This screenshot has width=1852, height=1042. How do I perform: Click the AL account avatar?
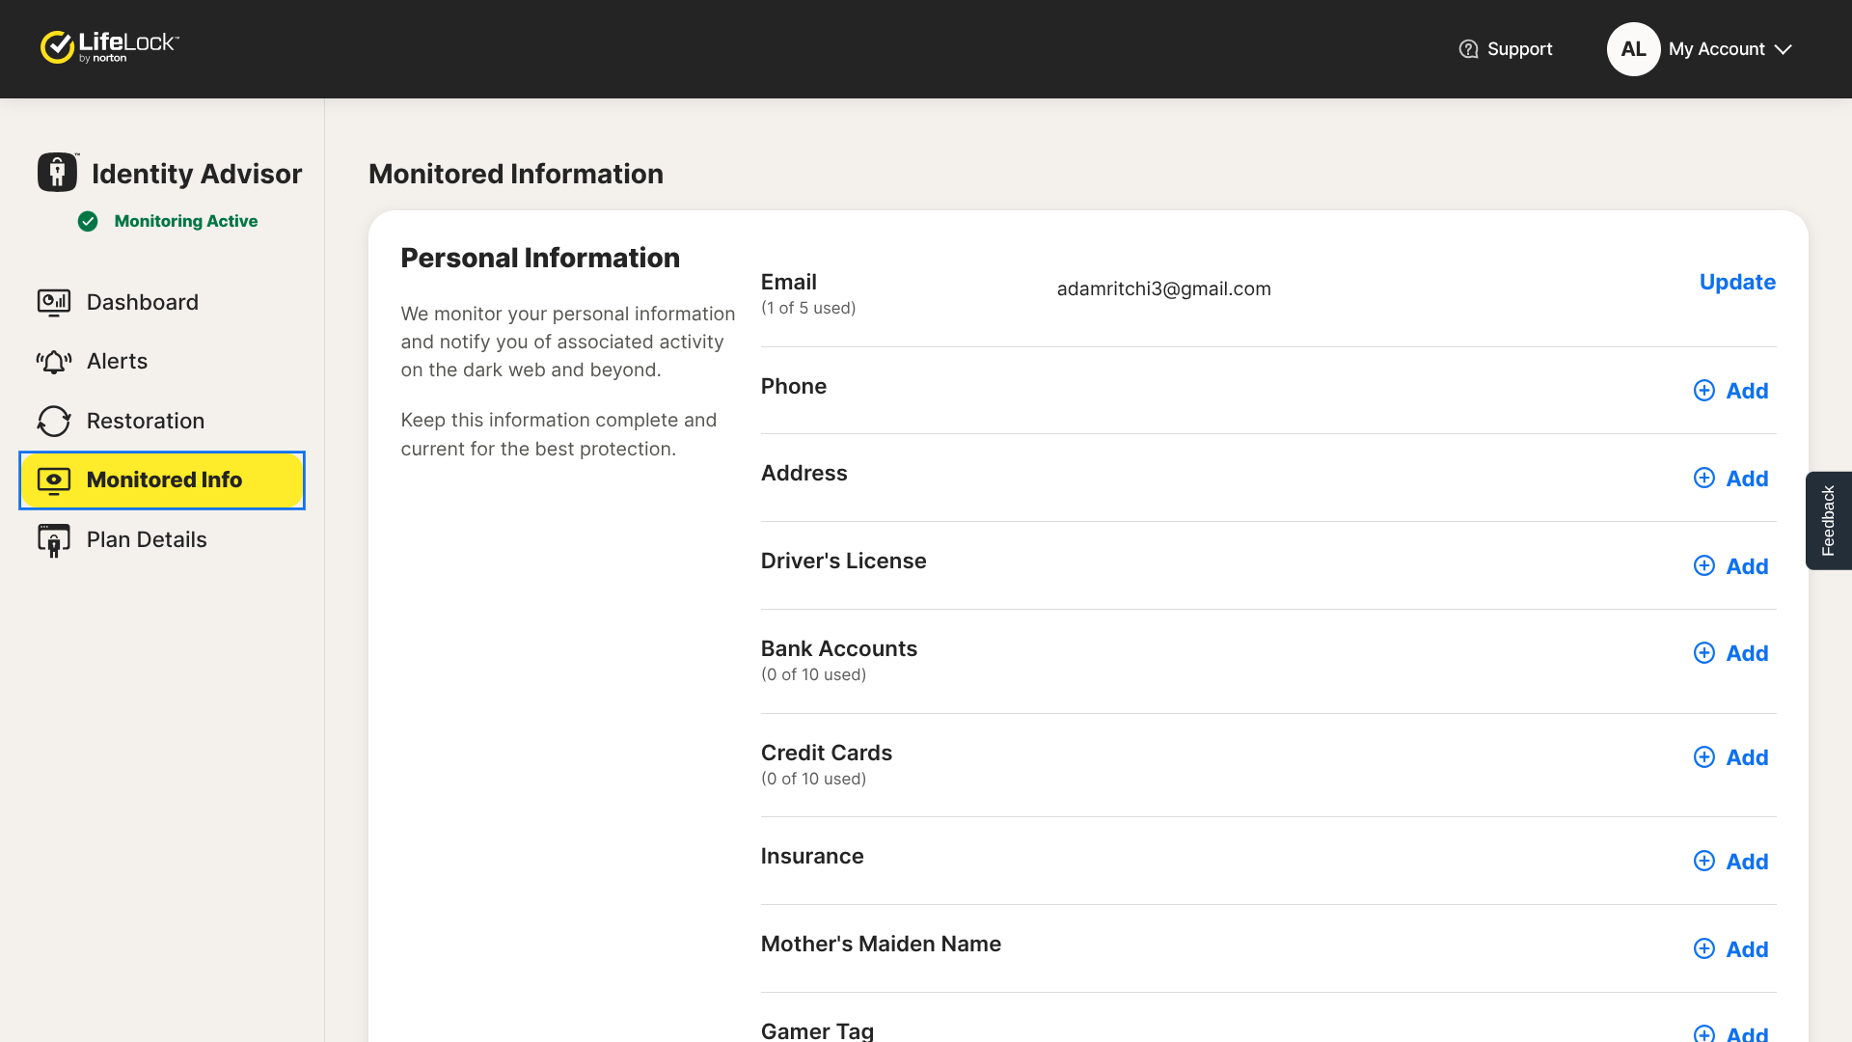point(1633,49)
